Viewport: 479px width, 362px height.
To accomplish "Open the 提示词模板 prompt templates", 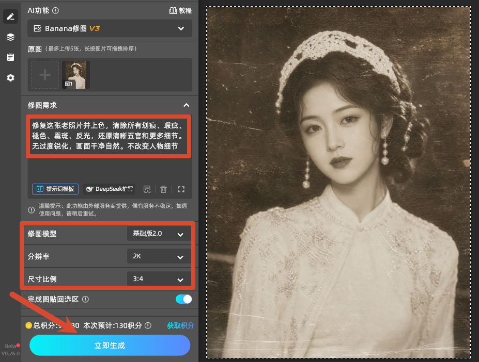I will (55, 189).
